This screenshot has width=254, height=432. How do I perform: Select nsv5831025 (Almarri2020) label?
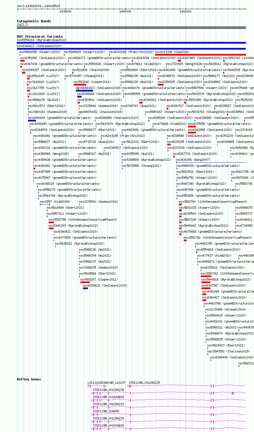(x=199, y=208)
